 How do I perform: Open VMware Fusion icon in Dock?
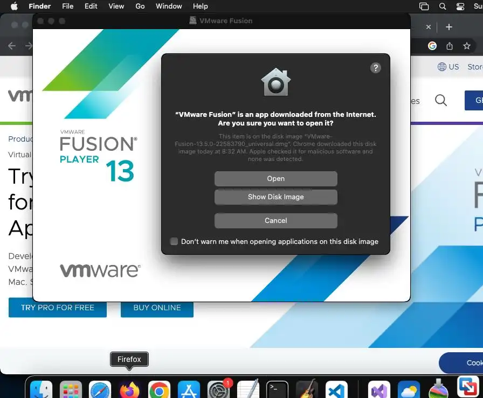pos(467,387)
